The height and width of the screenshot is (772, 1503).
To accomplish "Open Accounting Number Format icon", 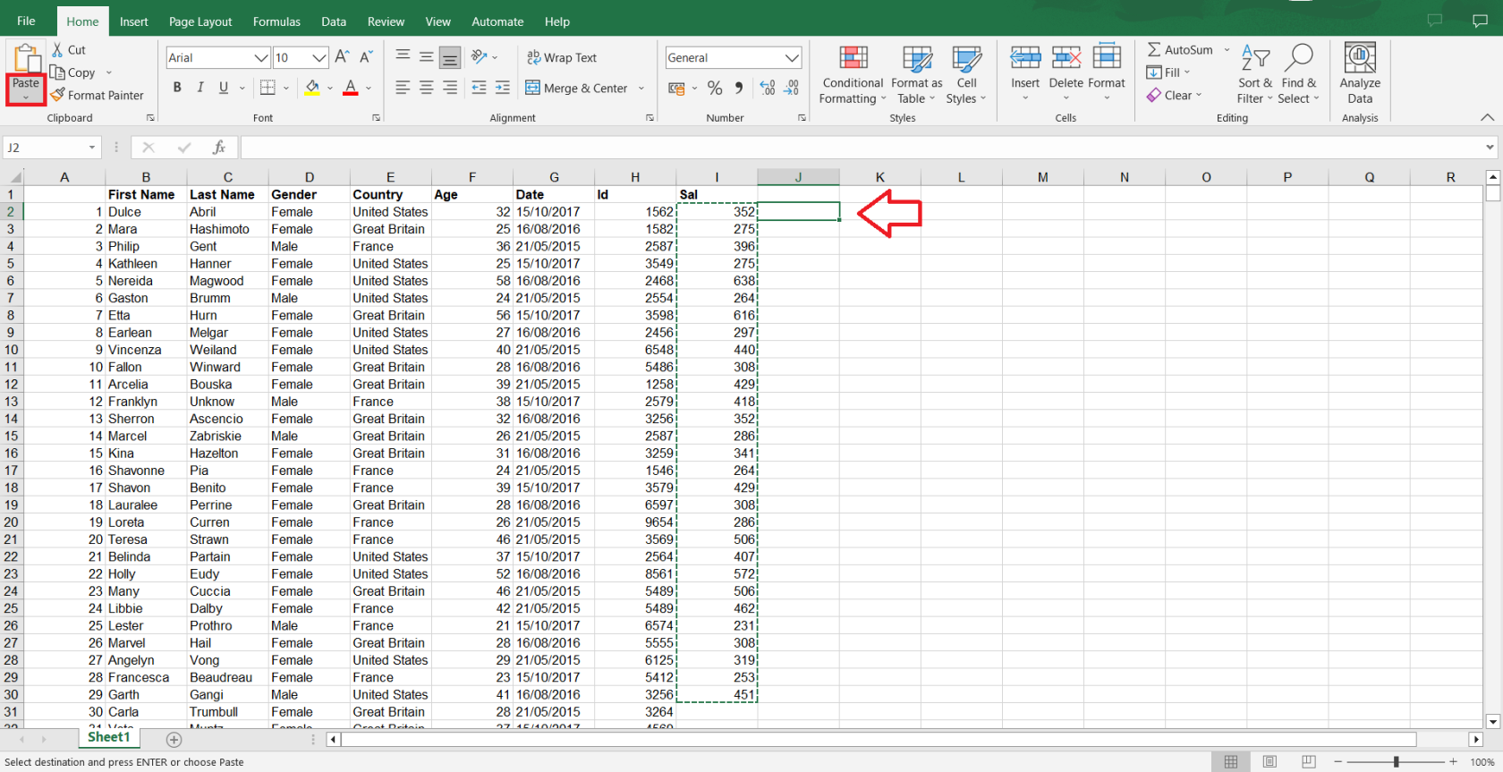I will coord(676,88).
